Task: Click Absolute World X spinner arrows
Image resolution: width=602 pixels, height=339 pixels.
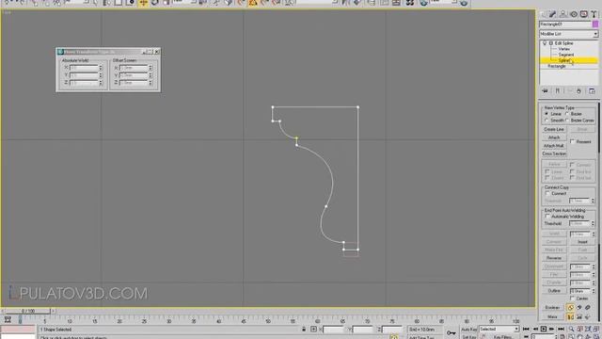Action: coord(101,68)
